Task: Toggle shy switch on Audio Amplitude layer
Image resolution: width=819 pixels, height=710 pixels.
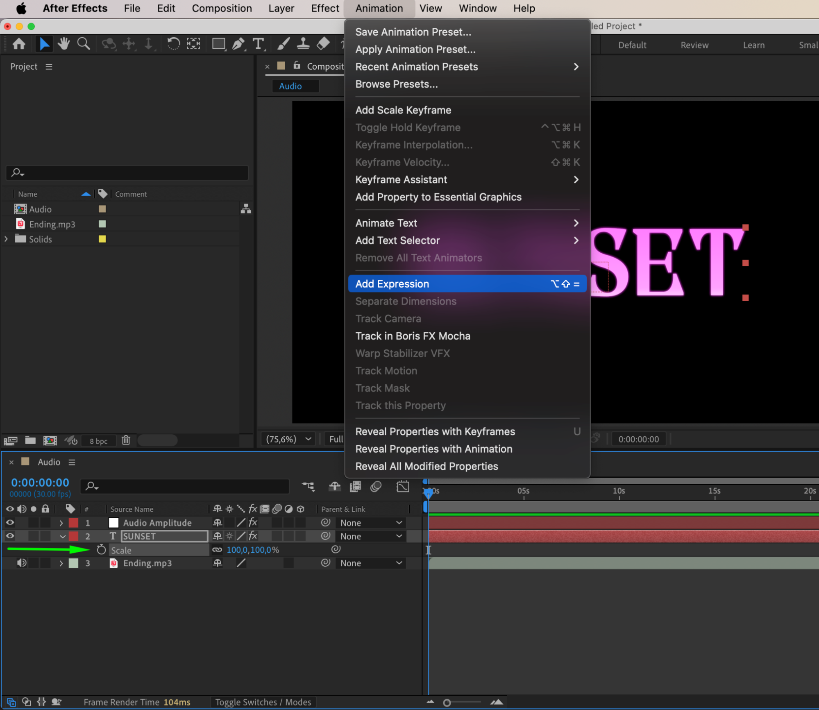Action: (218, 523)
